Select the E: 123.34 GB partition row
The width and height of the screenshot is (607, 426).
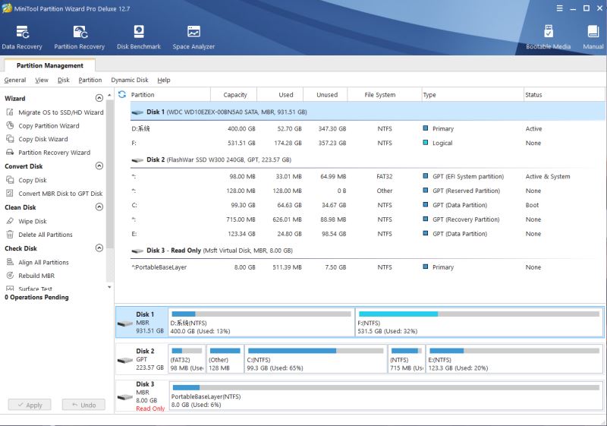pos(367,234)
